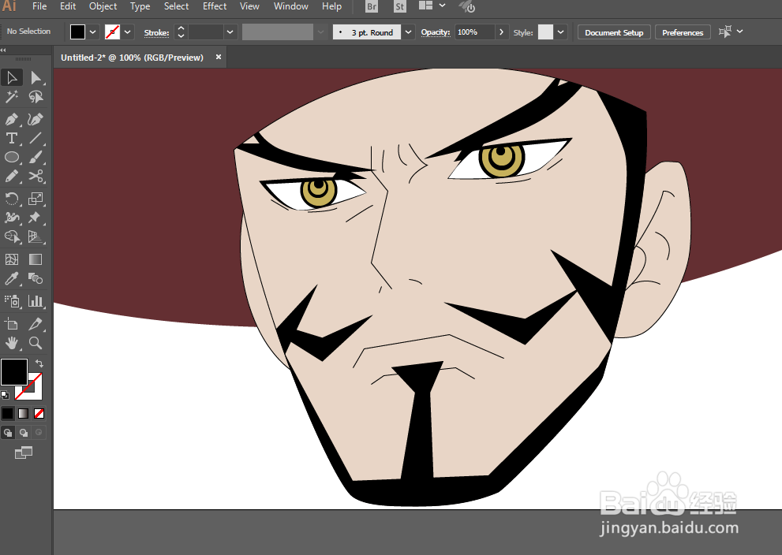Screen dimensions: 782x555
Task: Enable Draw Inside mode
Action: [39, 433]
